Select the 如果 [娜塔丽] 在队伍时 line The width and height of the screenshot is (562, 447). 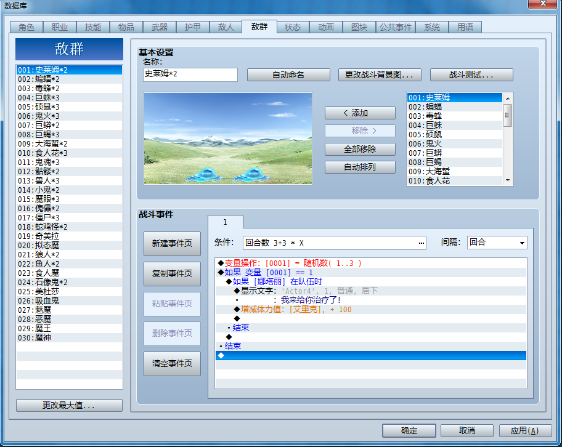click(371, 281)
